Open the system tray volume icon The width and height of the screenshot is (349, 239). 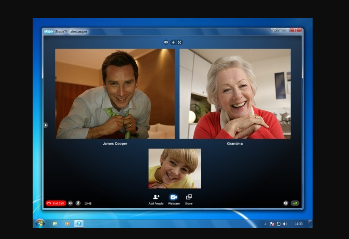coord(285,224)
